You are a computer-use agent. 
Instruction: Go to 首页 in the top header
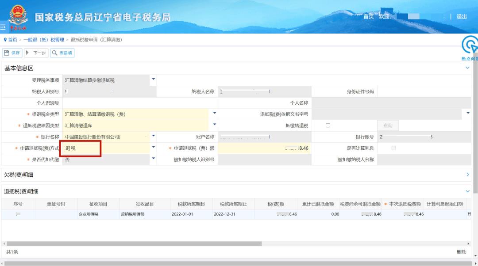[368, 16]
